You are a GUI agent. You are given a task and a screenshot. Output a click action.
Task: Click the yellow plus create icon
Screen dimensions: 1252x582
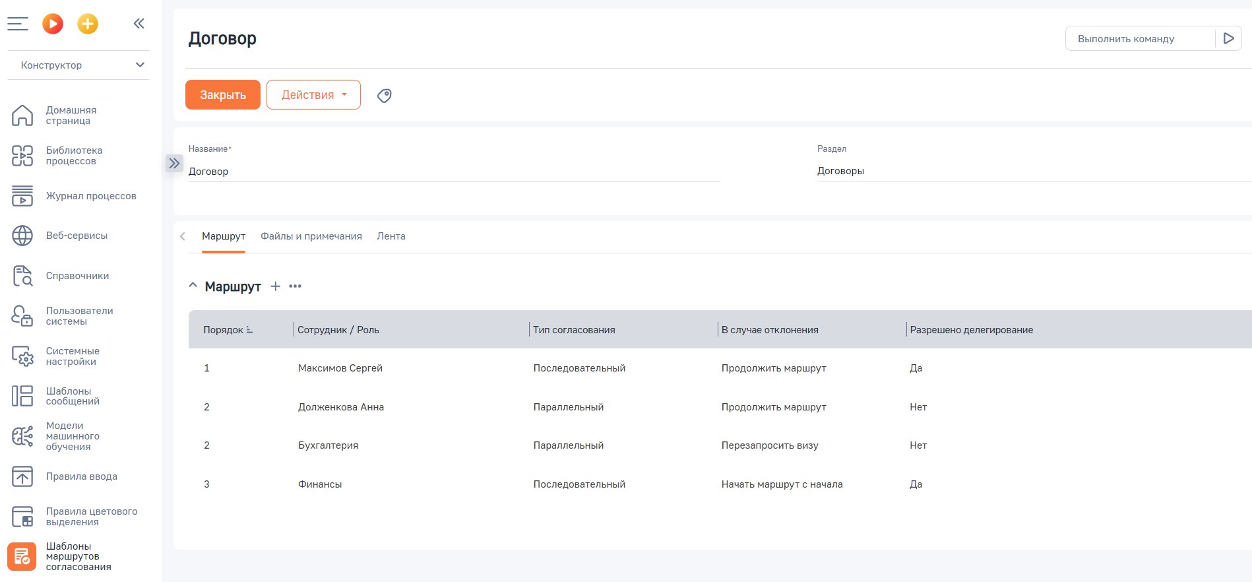88,24
